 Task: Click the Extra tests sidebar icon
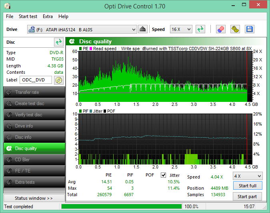9,182
